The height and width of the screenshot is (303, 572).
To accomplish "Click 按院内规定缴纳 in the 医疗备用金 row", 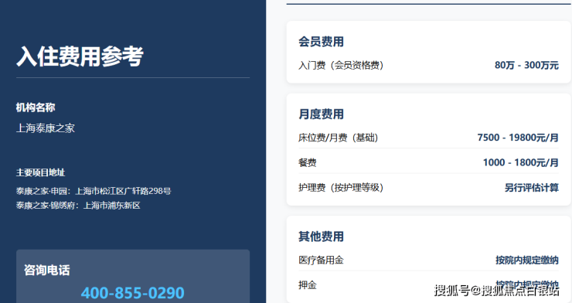I will [527, 260].
